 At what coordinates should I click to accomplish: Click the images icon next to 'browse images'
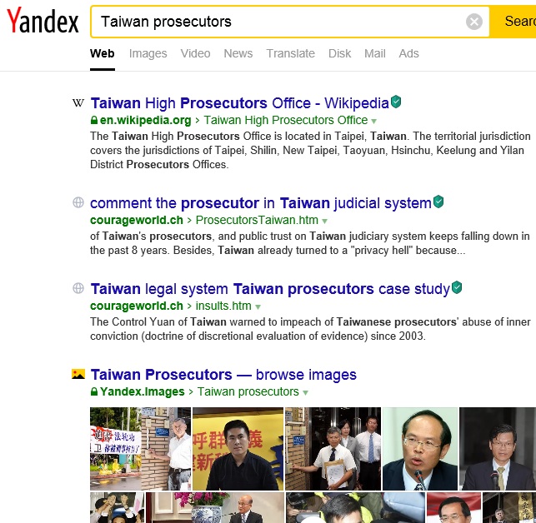pos(78,374)
